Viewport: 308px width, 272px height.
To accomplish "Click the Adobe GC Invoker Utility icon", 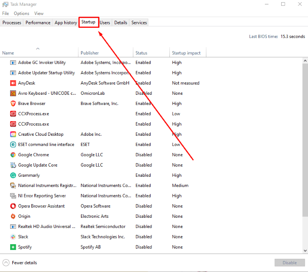I will click(x=13, y=63).
